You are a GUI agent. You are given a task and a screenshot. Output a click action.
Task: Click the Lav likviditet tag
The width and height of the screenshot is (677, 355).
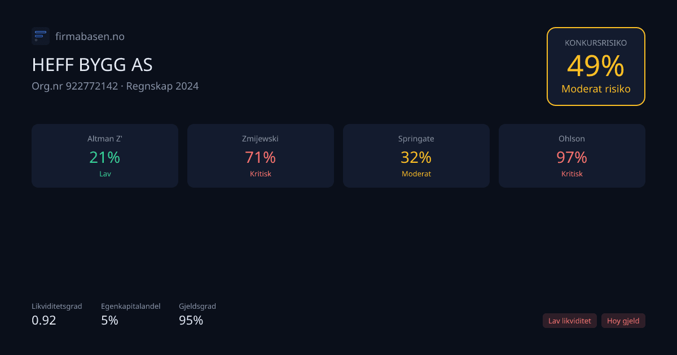tap(570, 321)
